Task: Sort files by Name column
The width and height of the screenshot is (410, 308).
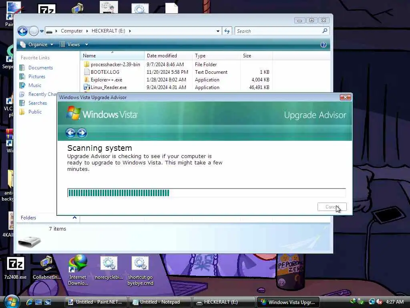Action: (x=112, y=55)
